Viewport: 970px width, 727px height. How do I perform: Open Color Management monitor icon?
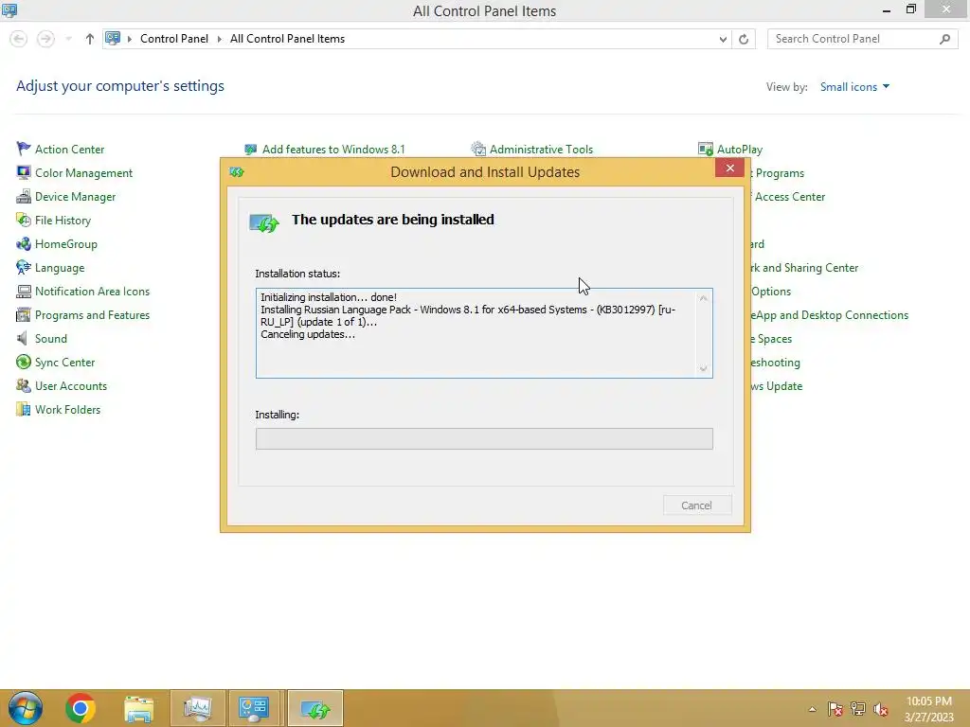[24, 172]
